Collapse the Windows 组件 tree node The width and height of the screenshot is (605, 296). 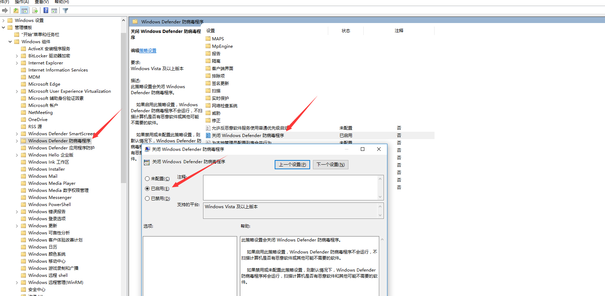point(10,41)
